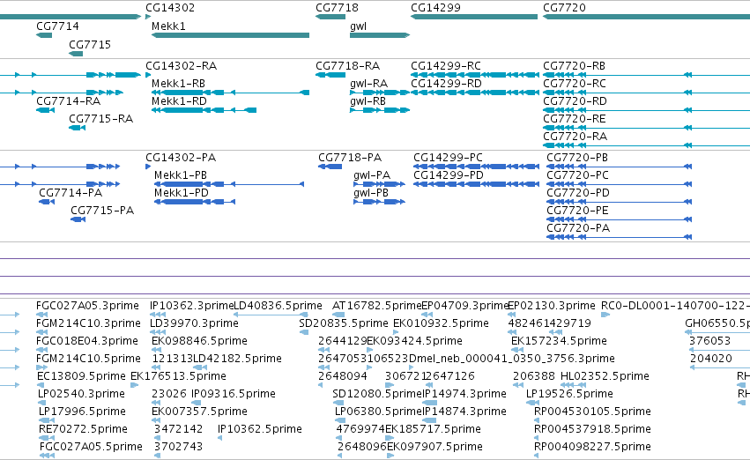Select the CG7714-RA transcript label
Image resolution: width=750 pixels, height=460 pixels.
tap(69, 101)
